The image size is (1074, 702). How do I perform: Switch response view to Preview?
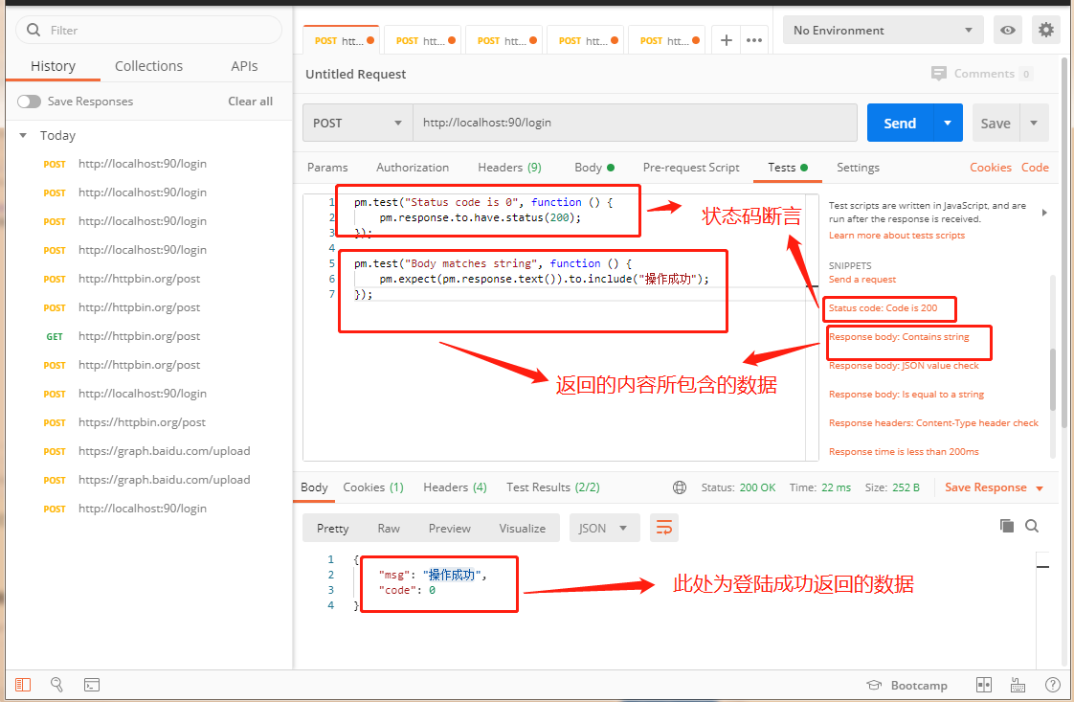point(449,529)
